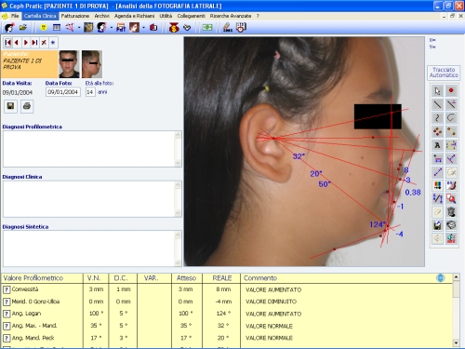
Task: Click help '?' button for Convessità row
Action: [x=7, y=289]
